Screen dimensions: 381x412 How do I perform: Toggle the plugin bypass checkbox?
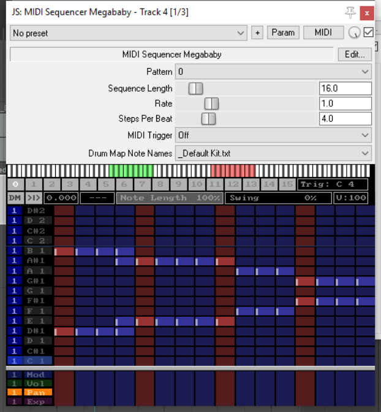tap(368, 33)
